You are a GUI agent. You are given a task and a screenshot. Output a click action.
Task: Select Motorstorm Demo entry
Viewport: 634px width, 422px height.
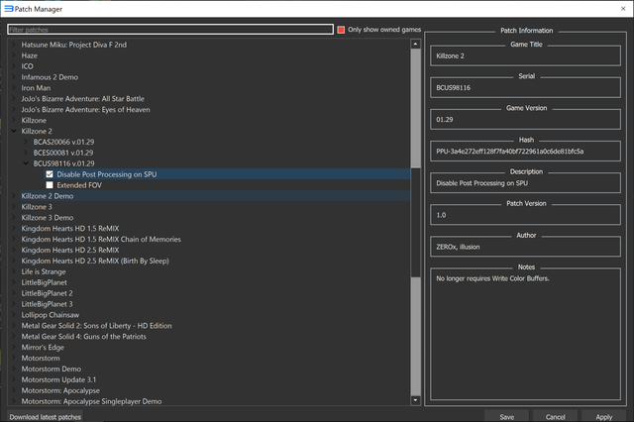click(51, 369)
